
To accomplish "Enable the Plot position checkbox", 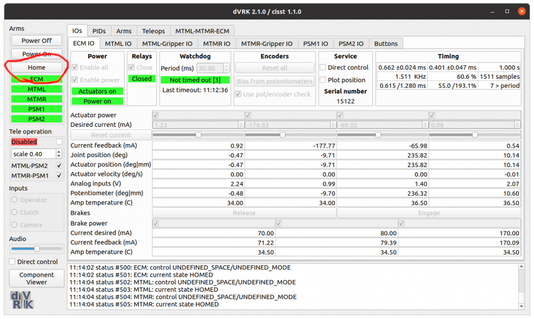I will (323, 80).
